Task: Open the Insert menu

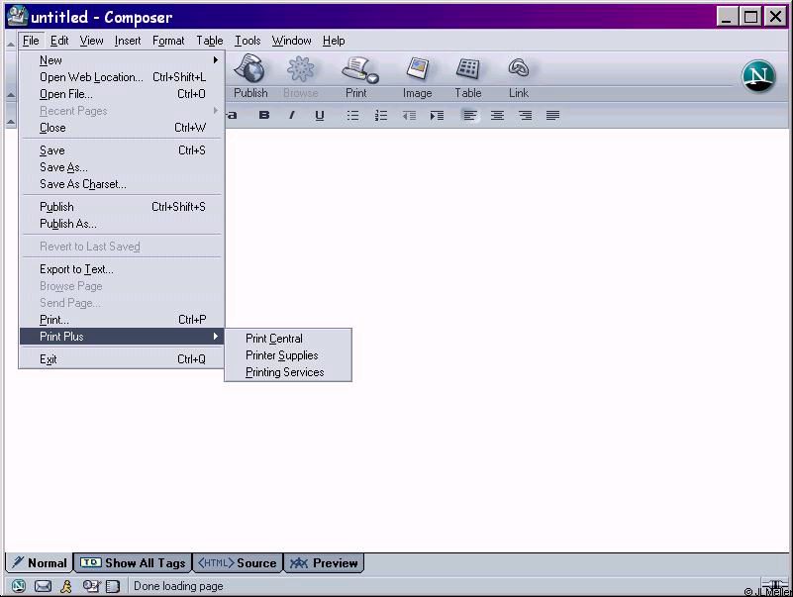Action: pyautogui.click(x=128, y=41)
